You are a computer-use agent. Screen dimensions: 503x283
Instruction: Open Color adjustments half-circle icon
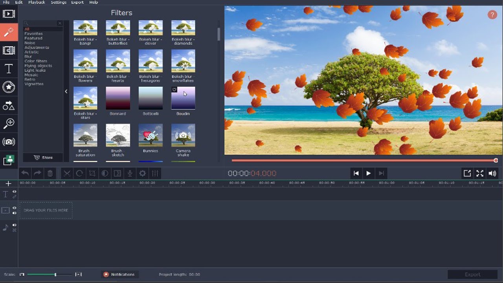pyautogui.click(x=105, y=173)
